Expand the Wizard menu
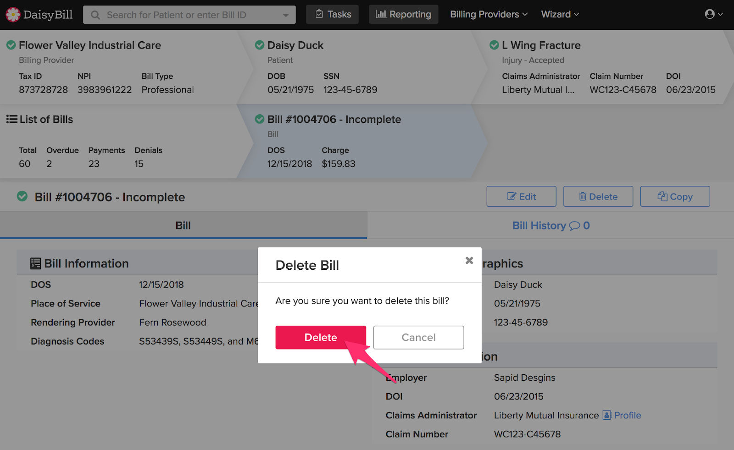The width and height of the screenshot is (734, 450). pos(560,14)
